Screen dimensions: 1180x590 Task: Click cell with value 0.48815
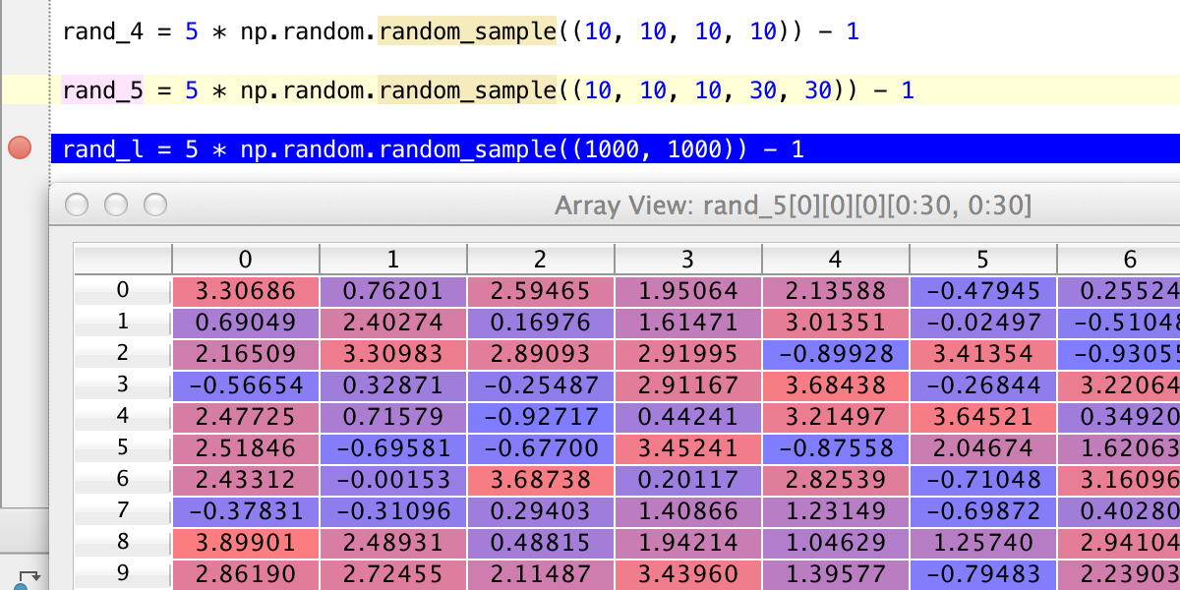(541, 543)
